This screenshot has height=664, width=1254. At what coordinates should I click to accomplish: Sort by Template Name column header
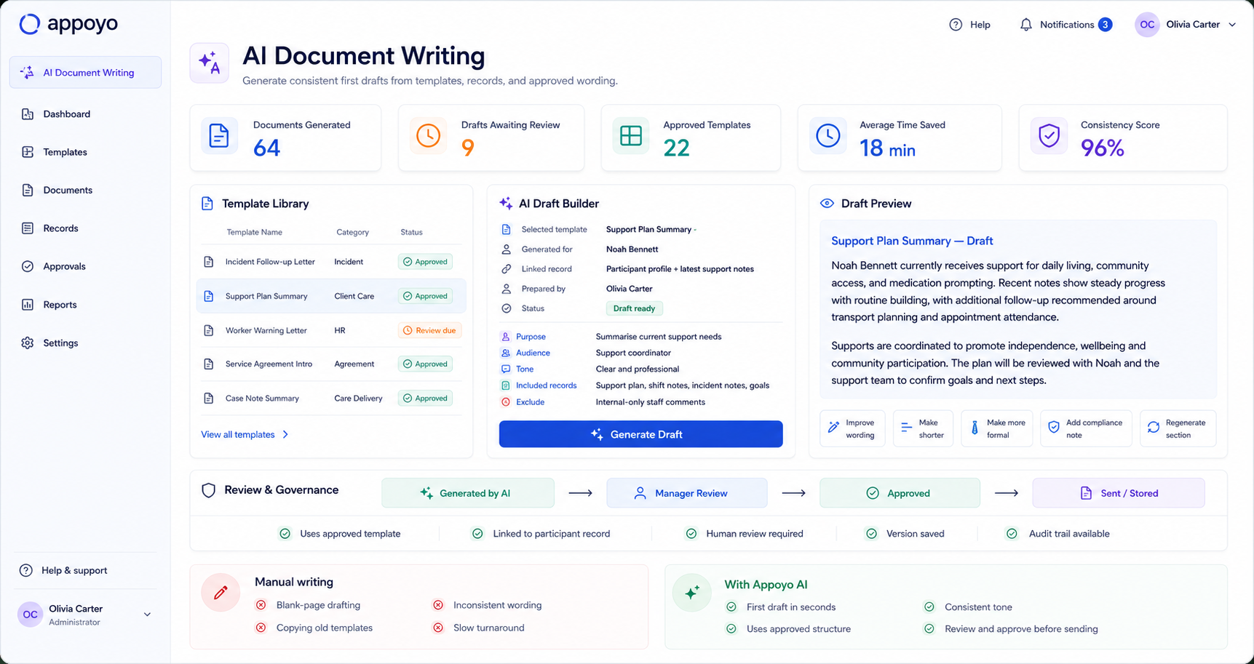click(254, 232)
